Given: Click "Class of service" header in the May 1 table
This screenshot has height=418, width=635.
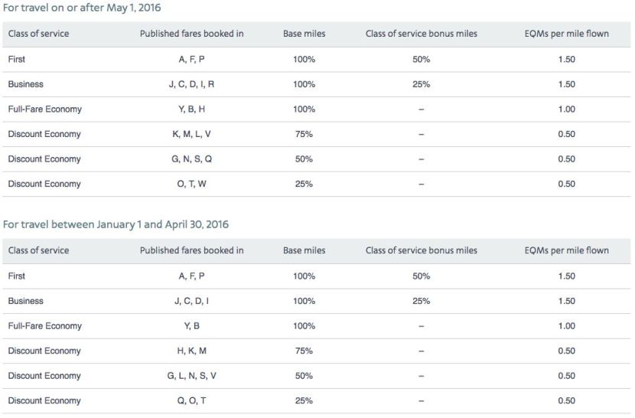Looking at the screenshot, I should pyautogui.click(x=38, y=34).
